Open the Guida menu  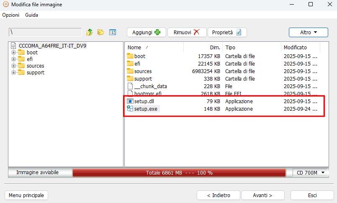click(31, 15)
